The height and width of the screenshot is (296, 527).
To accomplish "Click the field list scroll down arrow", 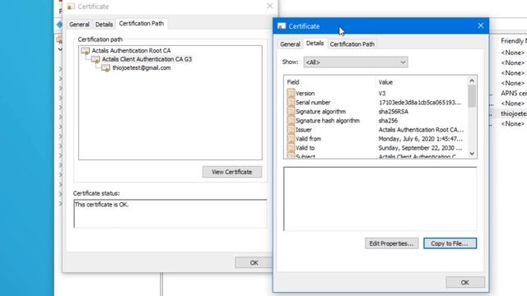I will 472,154.
